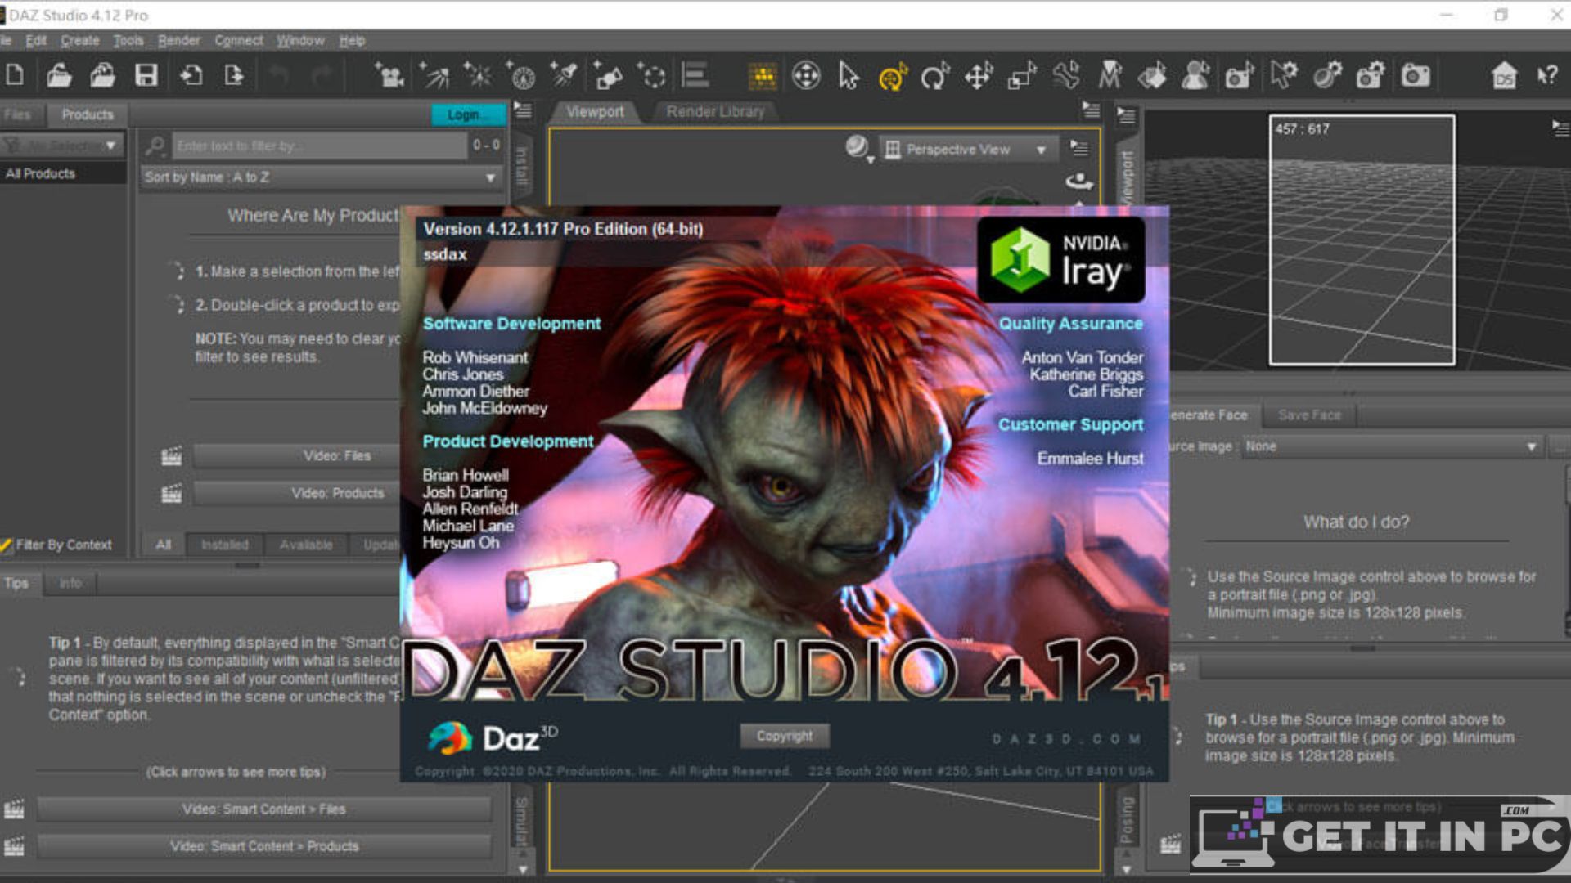This screenshot has height=883, width=1571.
Task: Click the Align list icon in toolbar
Action: [x=695, y=75]
